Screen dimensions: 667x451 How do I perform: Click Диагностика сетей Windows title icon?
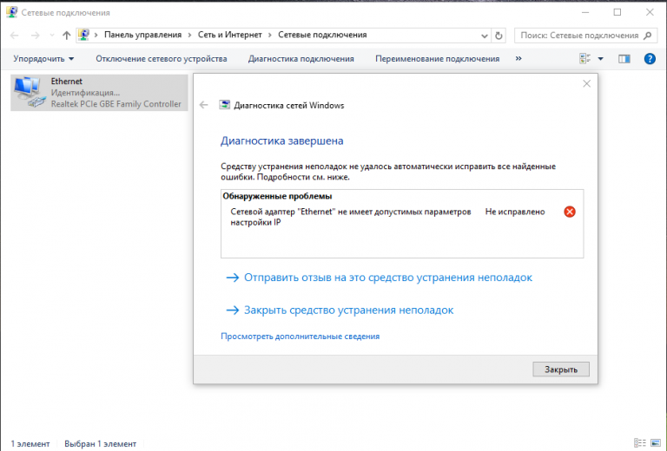coord(224,105)
